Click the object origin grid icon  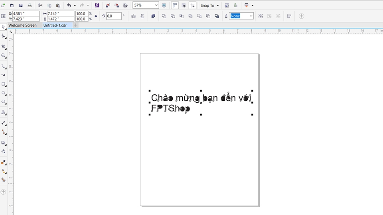3,16
